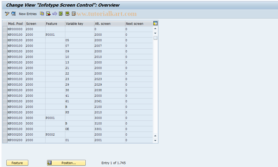
Task: Click Alt. screen cell 2100
Action: [x=110, y=107]
